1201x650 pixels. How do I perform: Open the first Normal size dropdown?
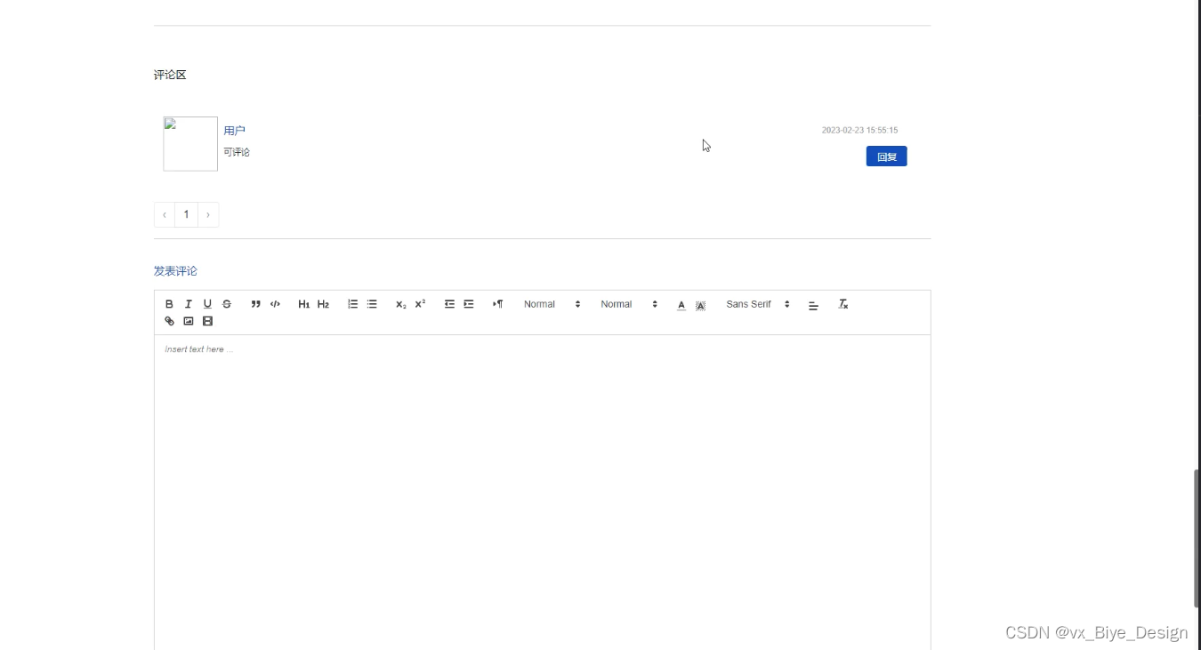click(552, 304)
